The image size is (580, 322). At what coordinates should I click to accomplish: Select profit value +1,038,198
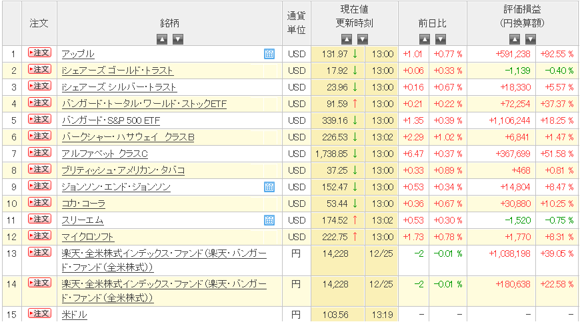tap(510, 253)
